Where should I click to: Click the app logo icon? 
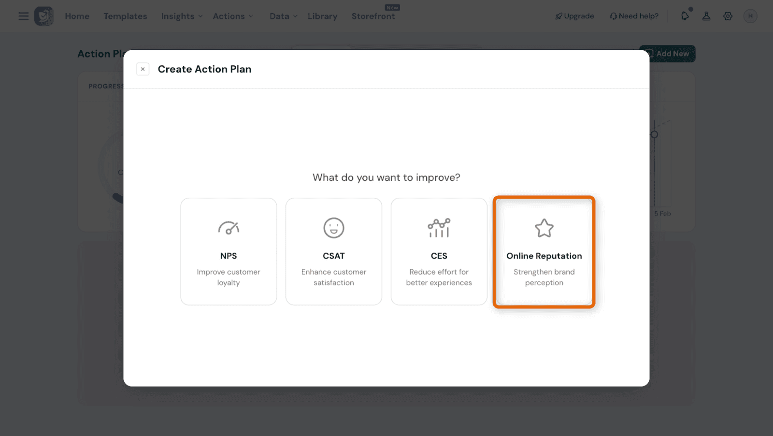(x=44, y=16)
